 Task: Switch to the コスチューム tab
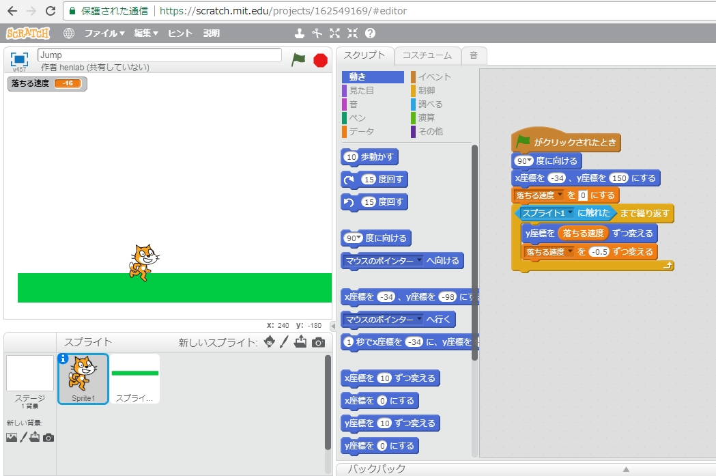click(x=427, y=55)
